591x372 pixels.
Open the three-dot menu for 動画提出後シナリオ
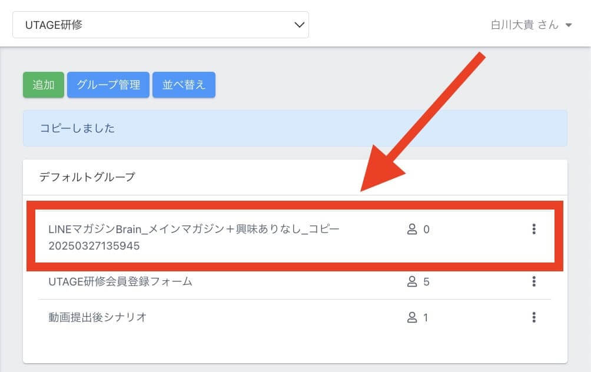[x=534, y=317]
